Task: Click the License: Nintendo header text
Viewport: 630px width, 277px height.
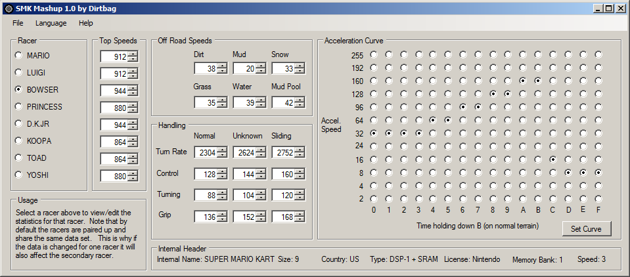Action: (x=472, y=259)
